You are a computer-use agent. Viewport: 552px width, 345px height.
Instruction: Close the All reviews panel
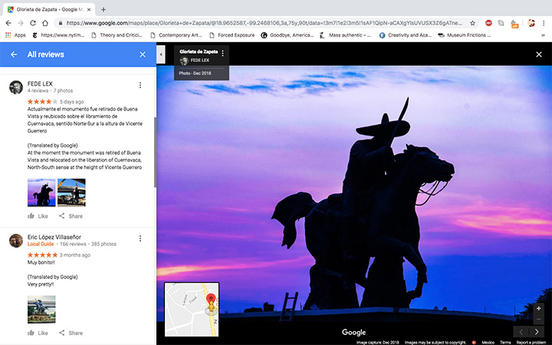point(143,54)
